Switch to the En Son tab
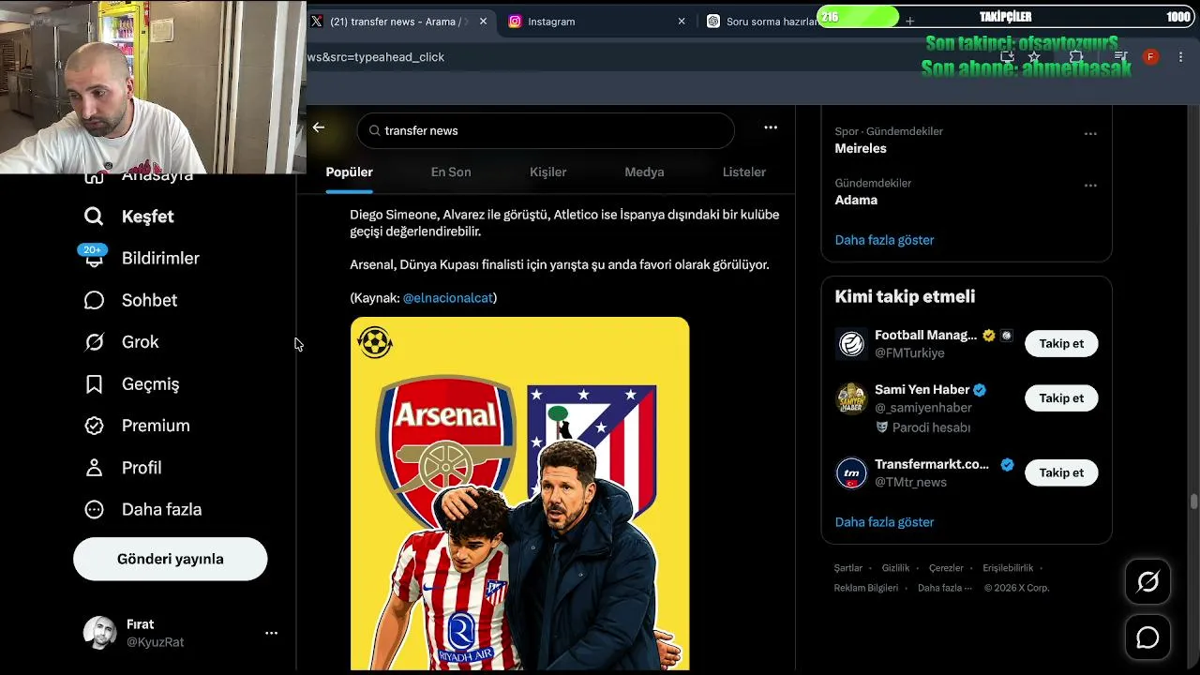Viewport: 1200px width, 675px height. [451, 172]
